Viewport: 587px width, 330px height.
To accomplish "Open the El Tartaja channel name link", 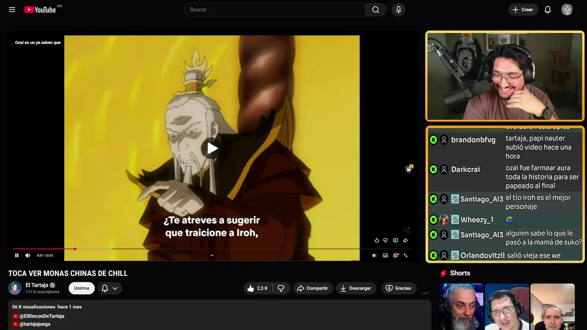I will pyautogui.click(x=37, y=285).
